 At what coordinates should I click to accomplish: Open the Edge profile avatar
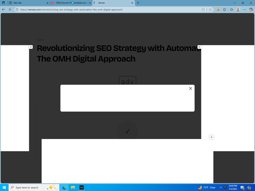(x=238, y=10)
